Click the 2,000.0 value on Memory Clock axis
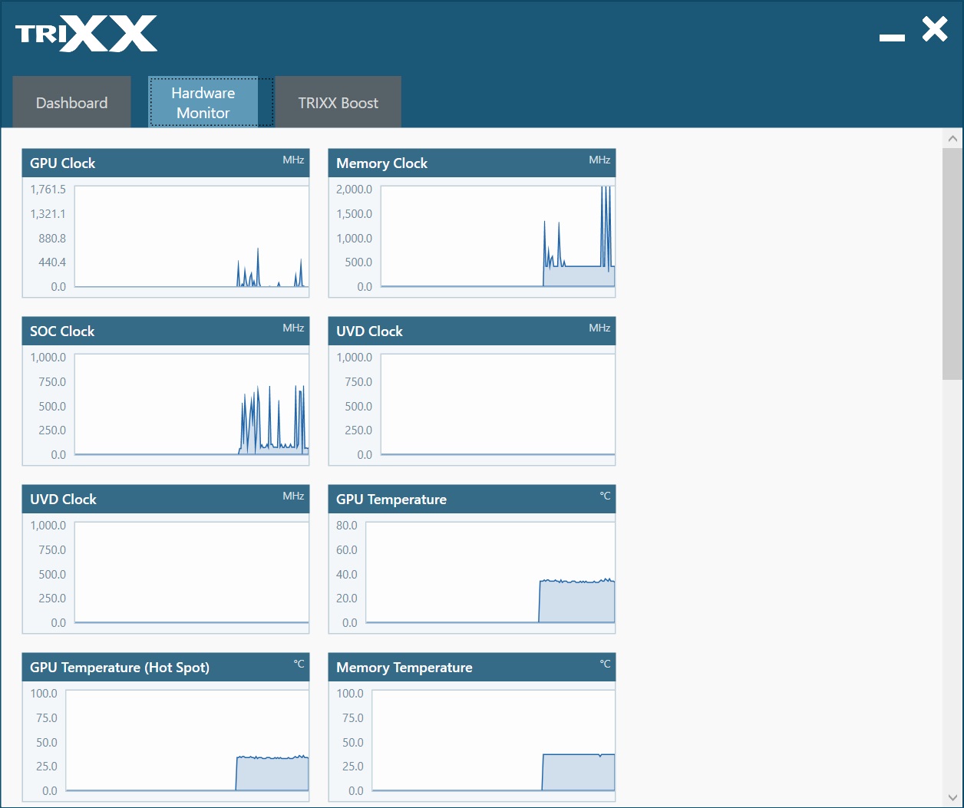Image resolution: width=964 pixels, height=808 pixels. 355,190
